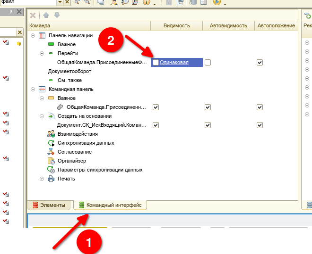The image size is (312, 254).
Task: Open the Командный интерфейс tab
Action: point(110,205)
